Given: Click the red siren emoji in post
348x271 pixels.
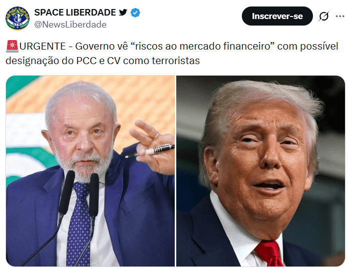Looking at the screenshot, I should tap(12, 47).
